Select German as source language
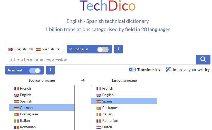This screenshot has height=130, width=212. [42, 108]
